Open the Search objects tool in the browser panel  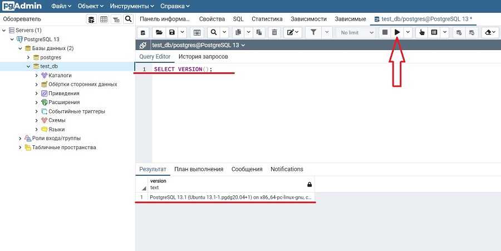point(128,19)
